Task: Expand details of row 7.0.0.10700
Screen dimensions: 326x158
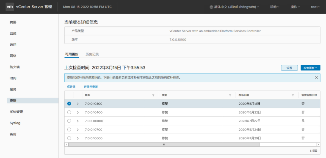Action: (78, 130)
